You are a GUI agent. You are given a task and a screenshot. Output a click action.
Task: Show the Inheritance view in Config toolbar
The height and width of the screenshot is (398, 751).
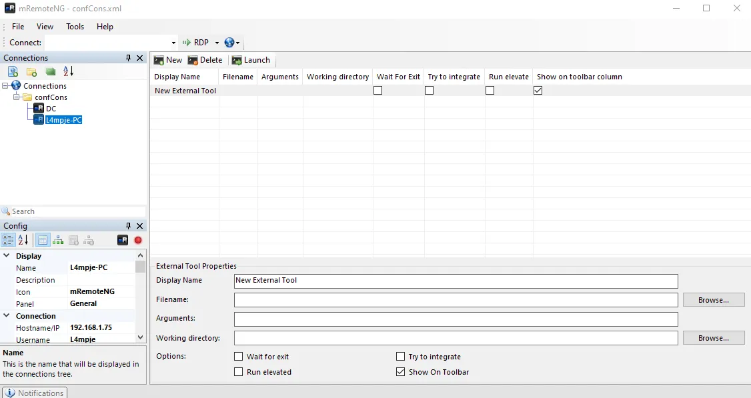coord(58,240)
